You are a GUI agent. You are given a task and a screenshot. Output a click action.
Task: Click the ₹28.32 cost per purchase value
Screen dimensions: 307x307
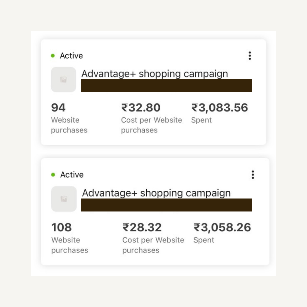(x=142, y=227)
